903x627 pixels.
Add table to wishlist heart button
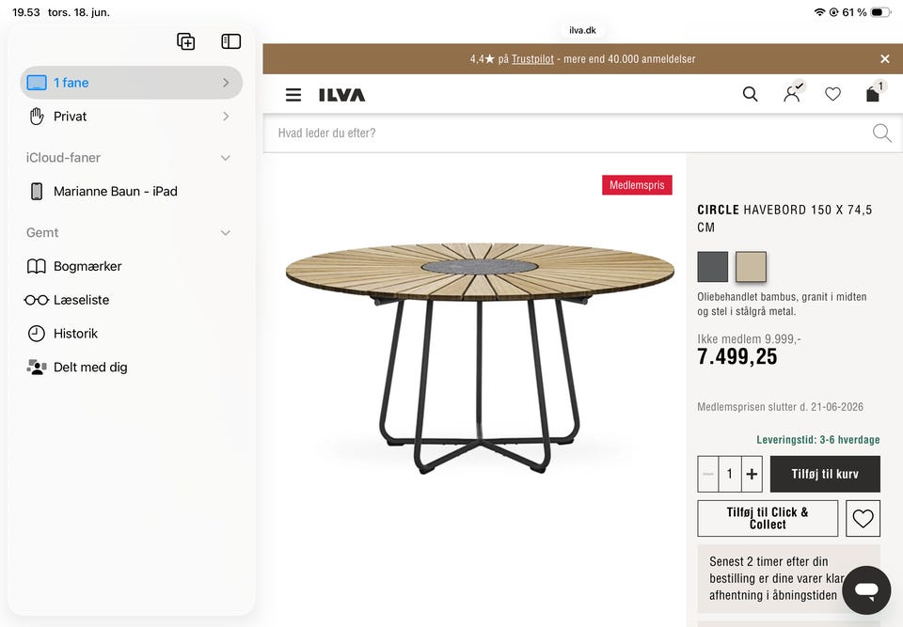[x=863, y=519]
